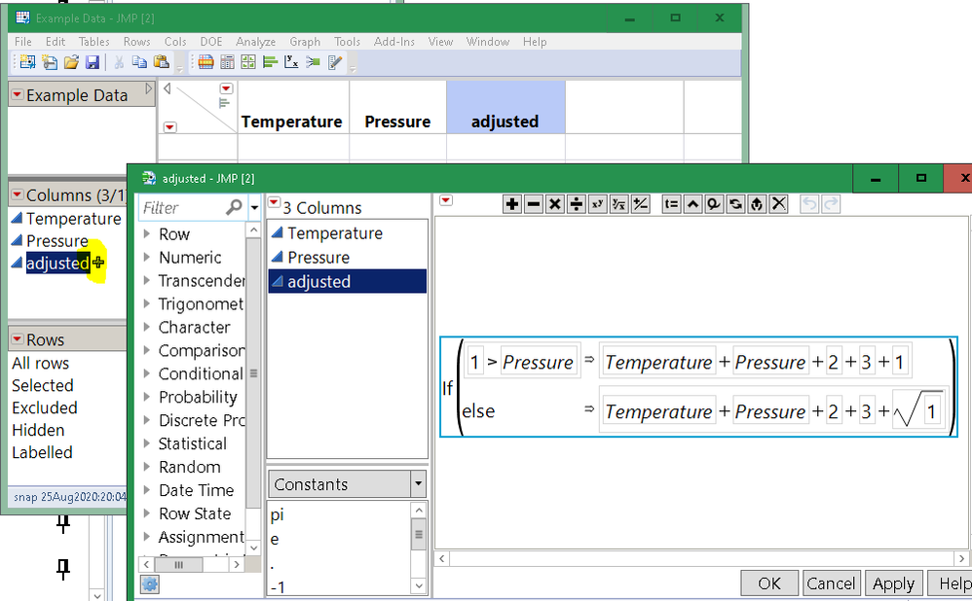The height and width of the screenshot is (601, 972).
Task: Open the Graph menu
Action: pyautogui.click(x=305, y=42)
